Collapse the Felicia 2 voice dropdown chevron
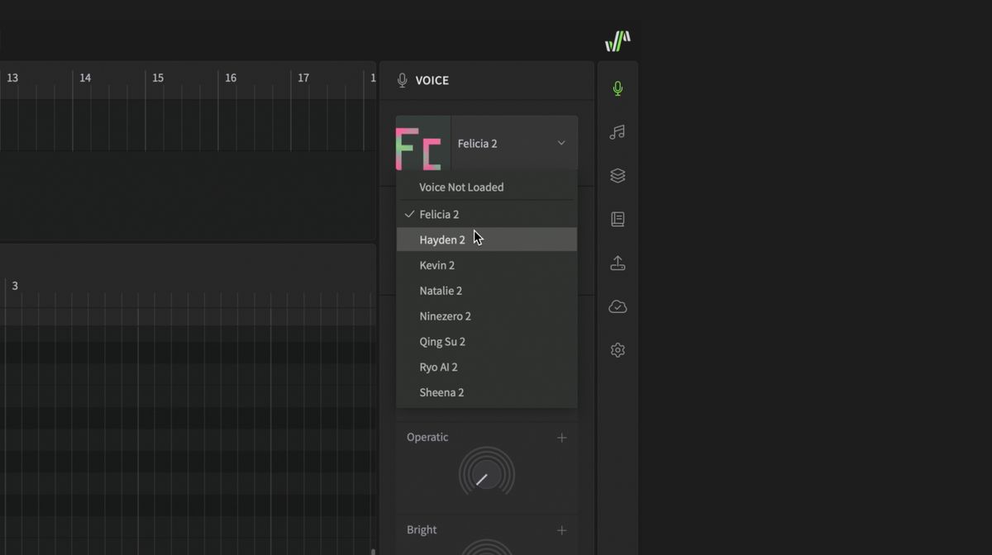 pos(561,143)
